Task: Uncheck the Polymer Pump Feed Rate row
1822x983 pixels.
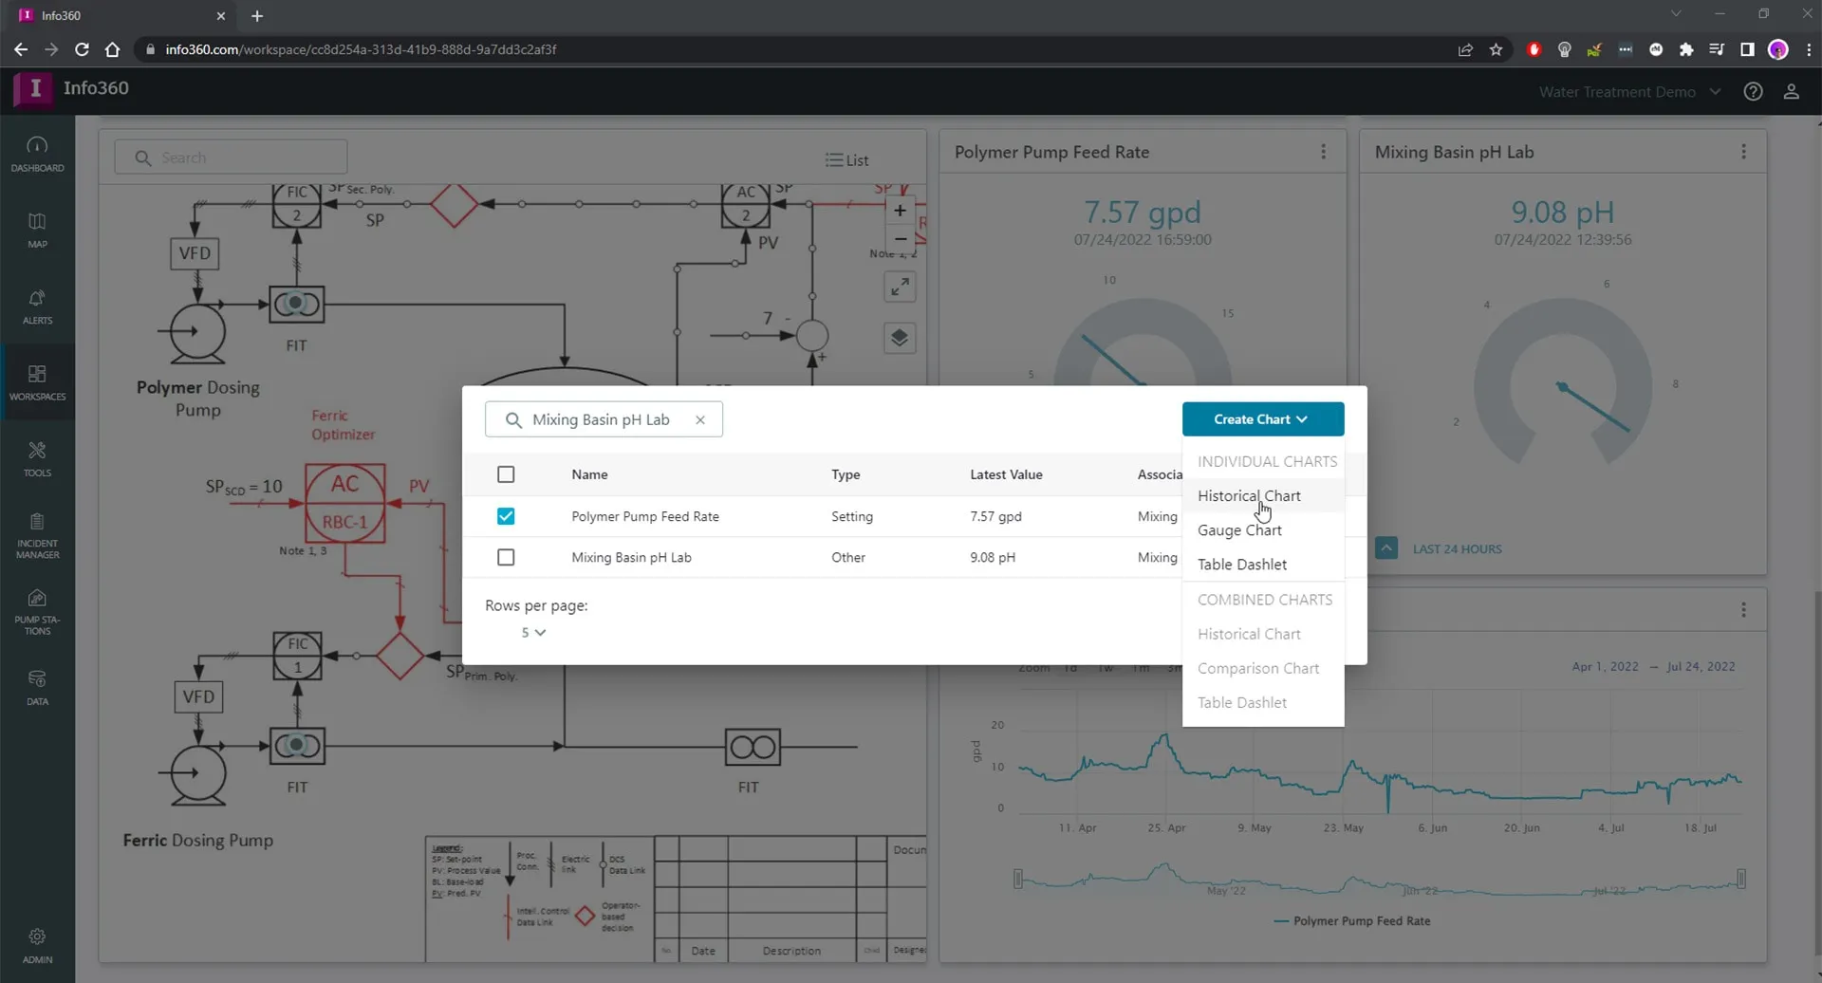Action: (x=506, y=516)
